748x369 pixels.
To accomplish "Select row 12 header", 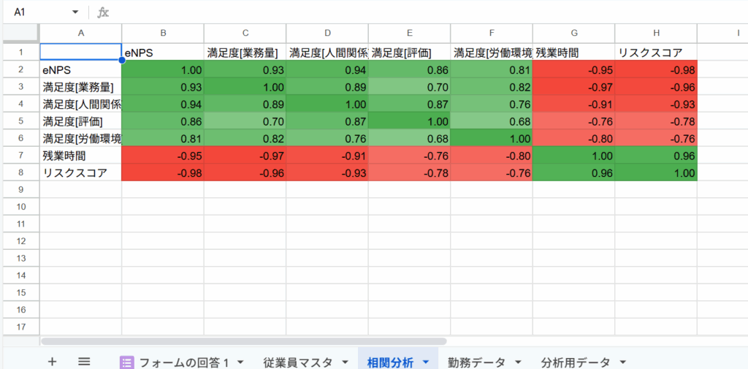I will [x=21, y=241].
